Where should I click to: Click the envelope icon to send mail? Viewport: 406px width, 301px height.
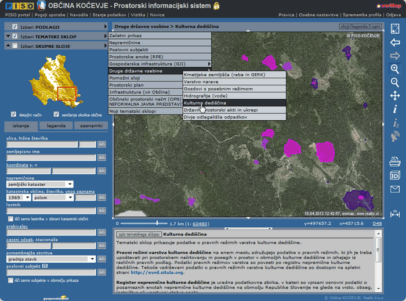click(x=395, y=189)
